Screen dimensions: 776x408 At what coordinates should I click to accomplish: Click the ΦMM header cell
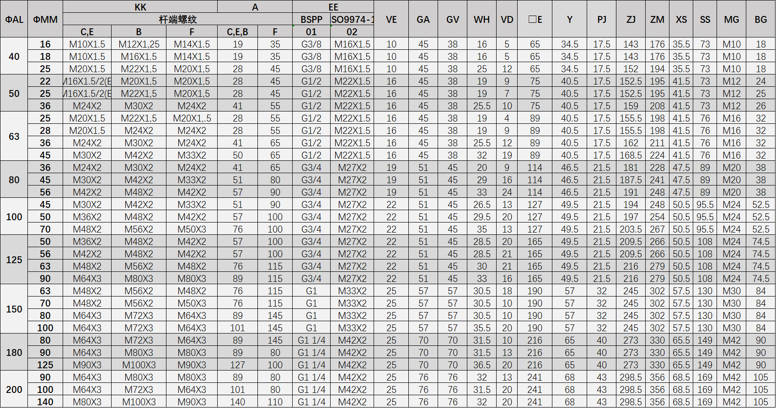click(x=45, y=19)
